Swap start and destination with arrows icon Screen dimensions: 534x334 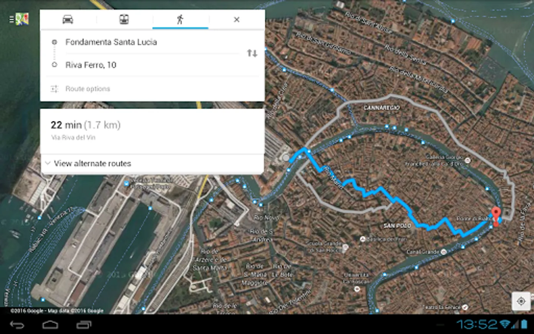[252, 53]
